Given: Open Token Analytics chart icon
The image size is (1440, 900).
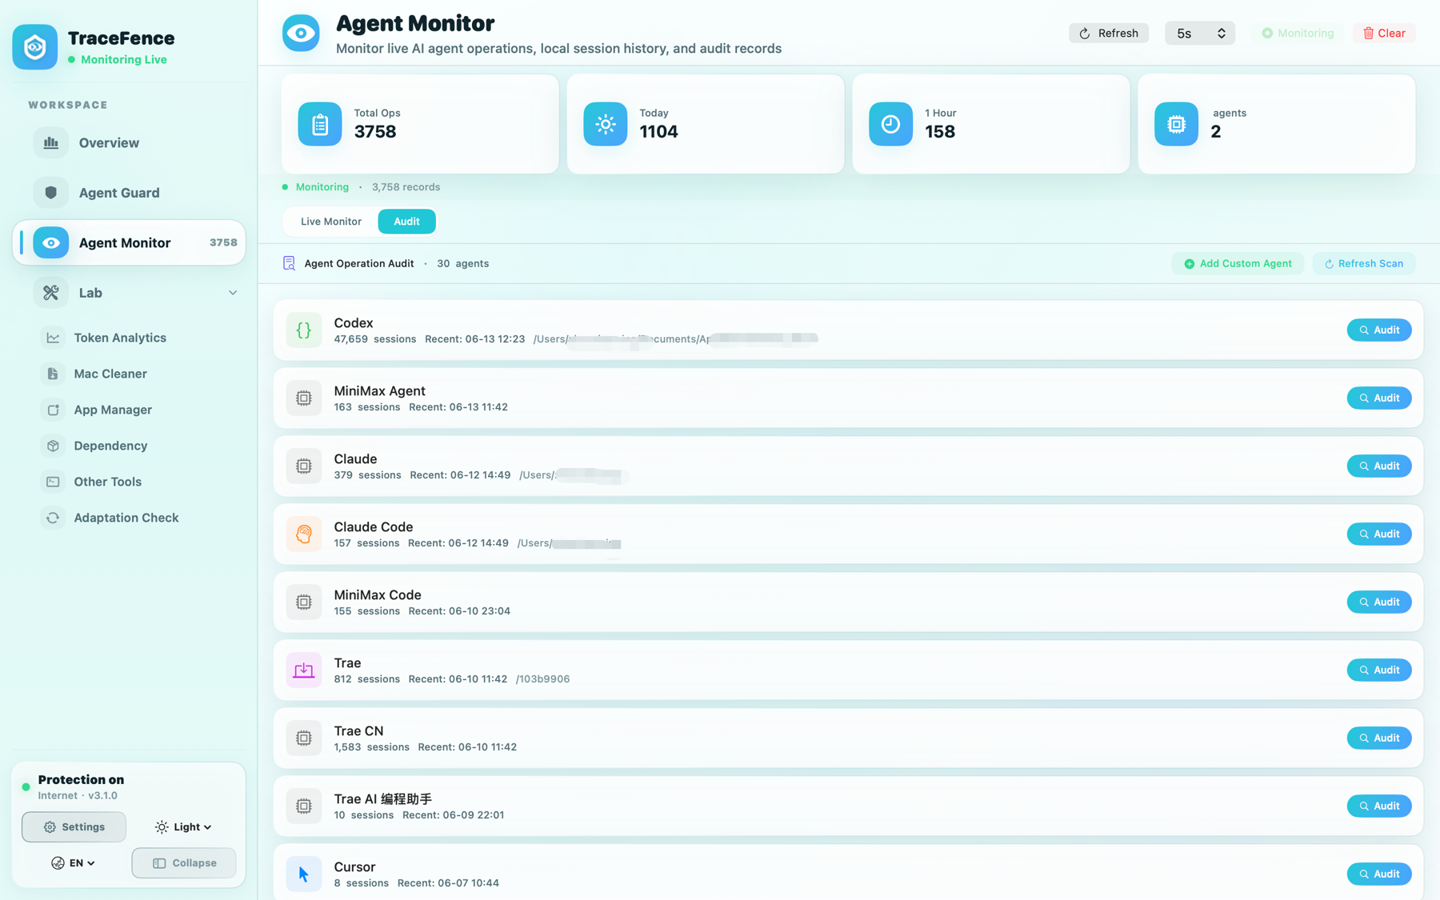Looking at the screenshot, I should (53, 338).
